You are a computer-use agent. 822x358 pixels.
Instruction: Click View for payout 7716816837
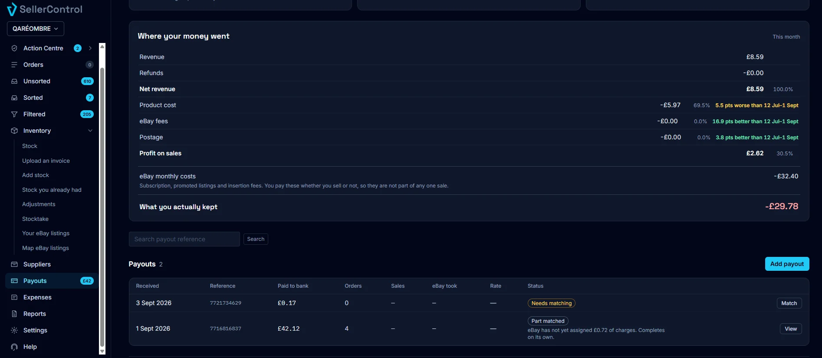pos(791,329)
